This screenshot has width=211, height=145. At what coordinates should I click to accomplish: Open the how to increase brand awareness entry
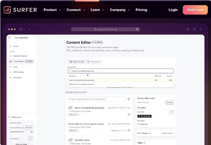pos(89,108)
